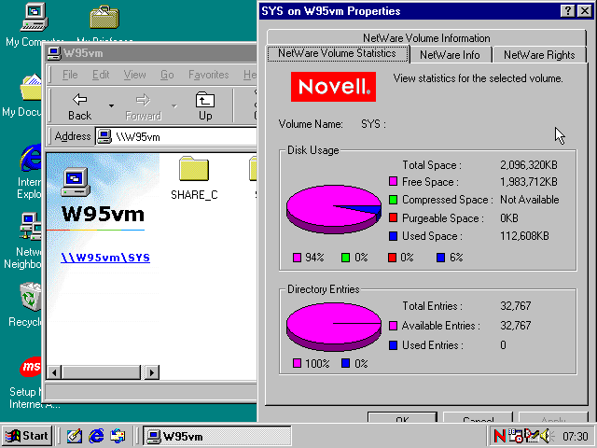
Task: Open My Documents folder icon on desktop
Action: click(31, 88)
